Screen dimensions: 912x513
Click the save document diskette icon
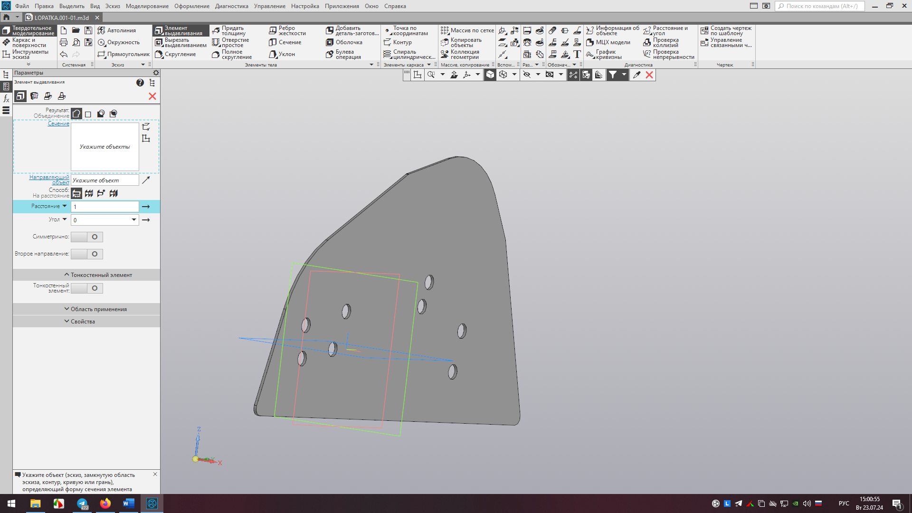click(88, 30)
